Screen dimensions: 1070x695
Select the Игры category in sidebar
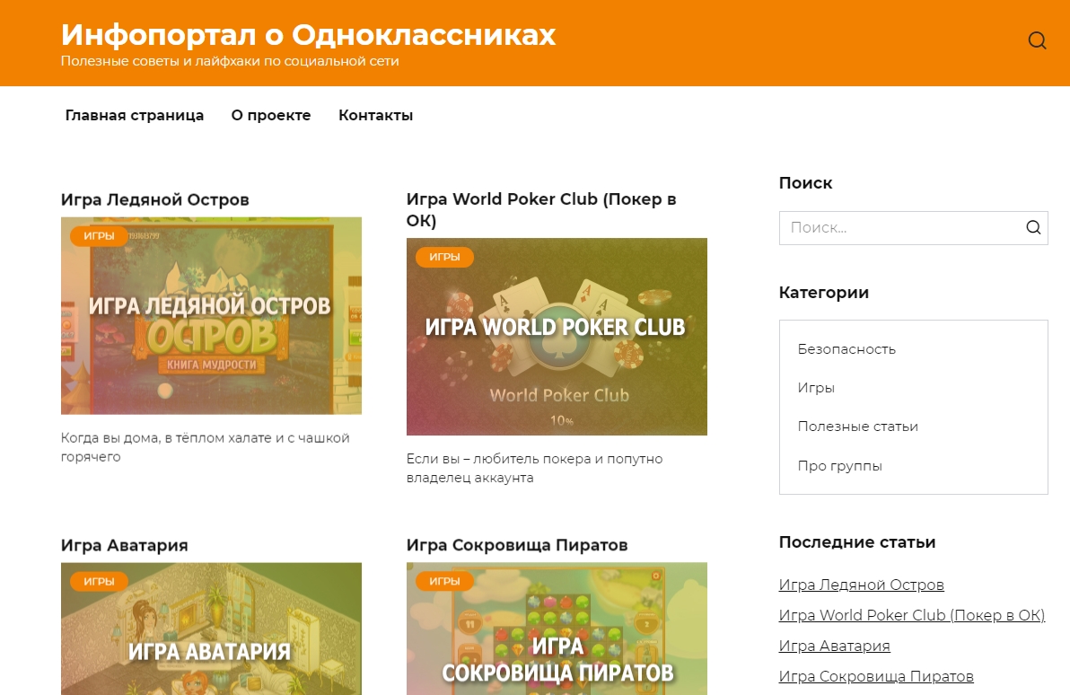click(x=815, y=388)
